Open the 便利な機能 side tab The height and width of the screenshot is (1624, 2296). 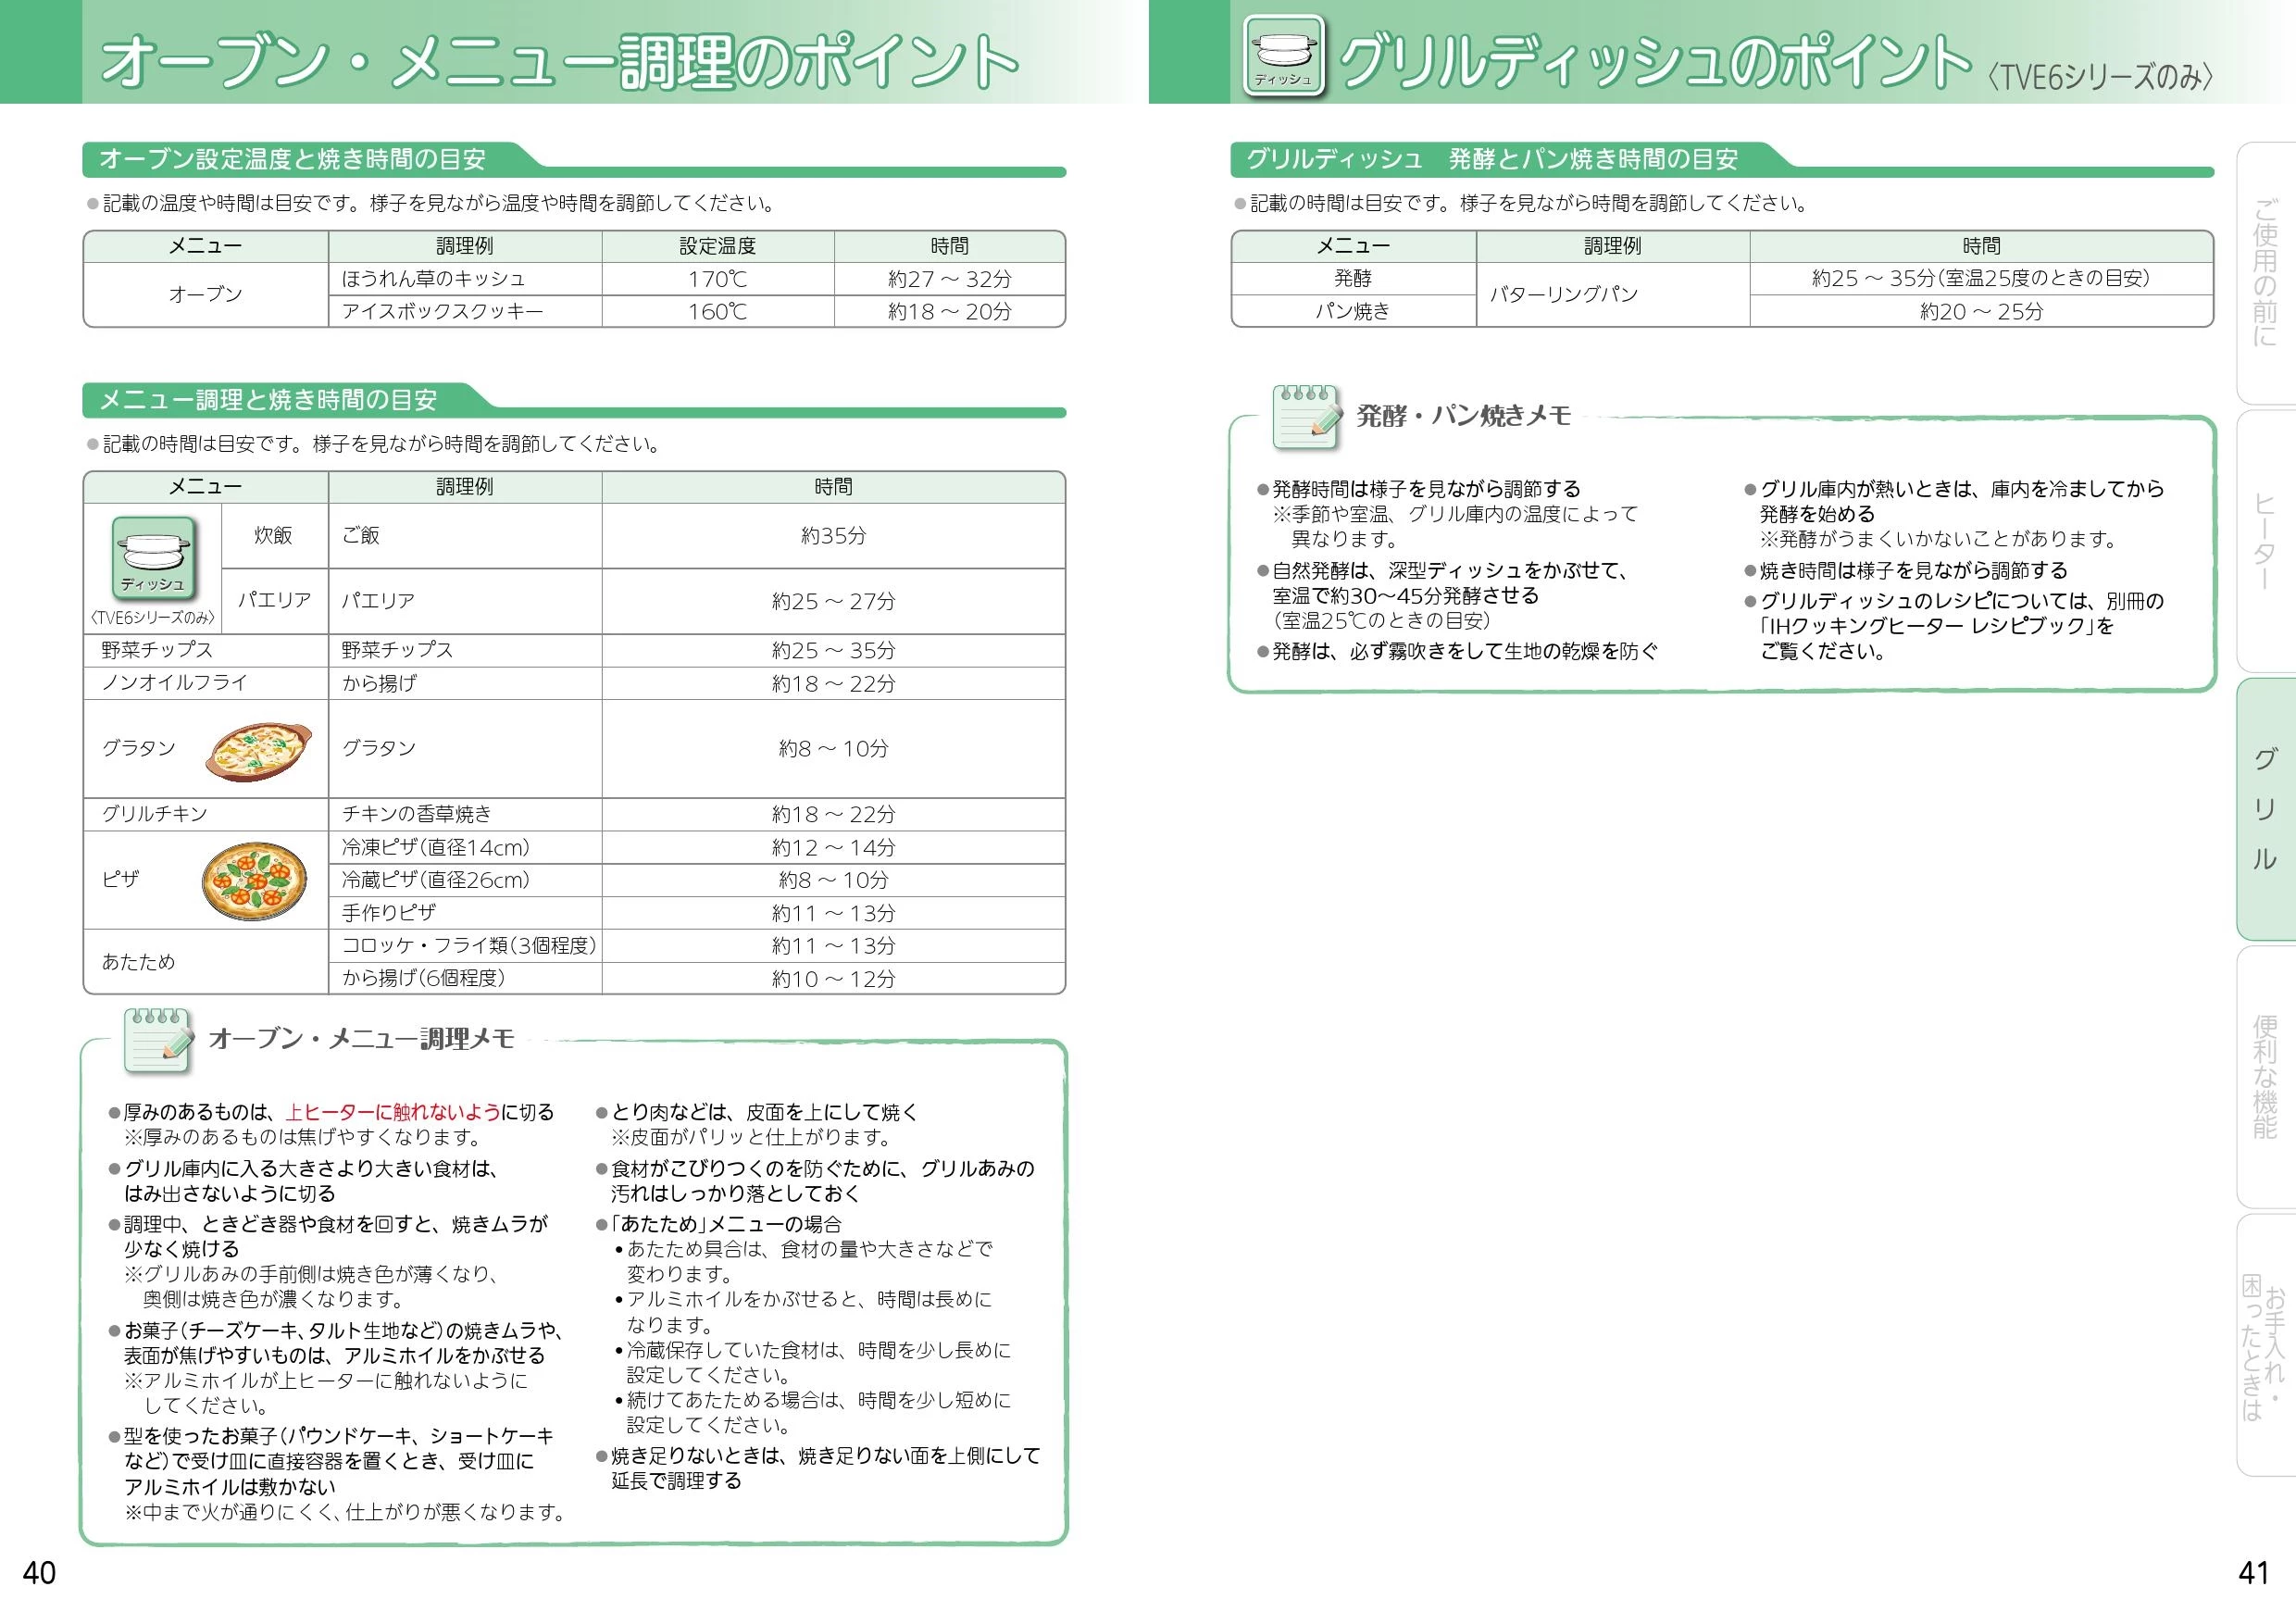(x=2264, y=1077)
